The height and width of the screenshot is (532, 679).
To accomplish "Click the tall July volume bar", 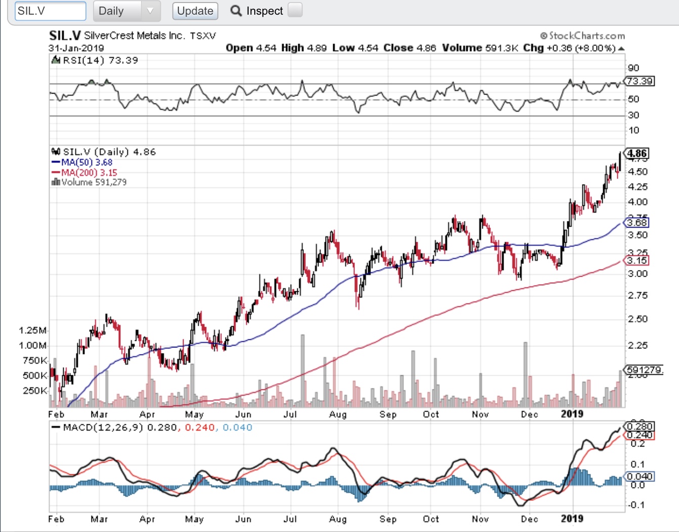I will 303,371.
